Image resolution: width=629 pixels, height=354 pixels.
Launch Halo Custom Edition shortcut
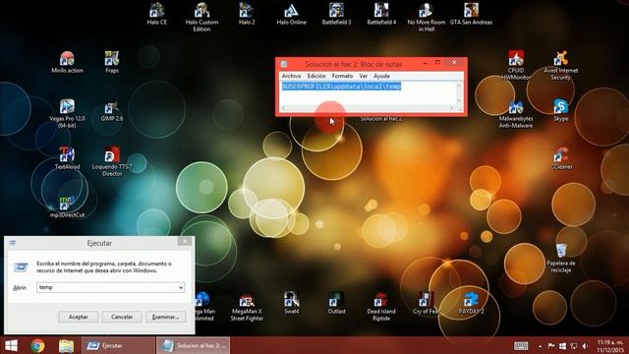(201, 17)
